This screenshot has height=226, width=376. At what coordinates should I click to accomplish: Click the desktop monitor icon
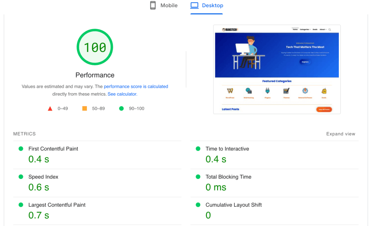click(194, 5)
